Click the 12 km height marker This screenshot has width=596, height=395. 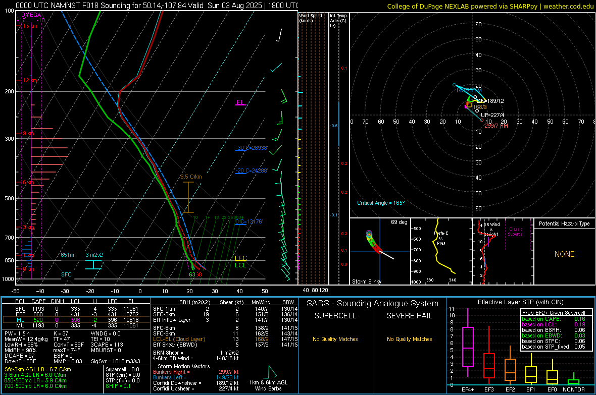point(30,81)
